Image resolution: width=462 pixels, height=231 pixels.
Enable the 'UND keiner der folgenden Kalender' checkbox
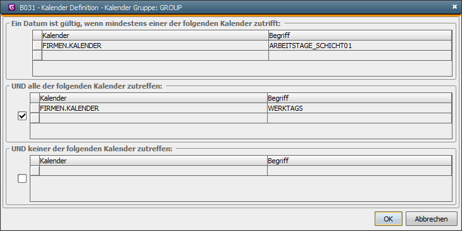click(x=22, y=178)
